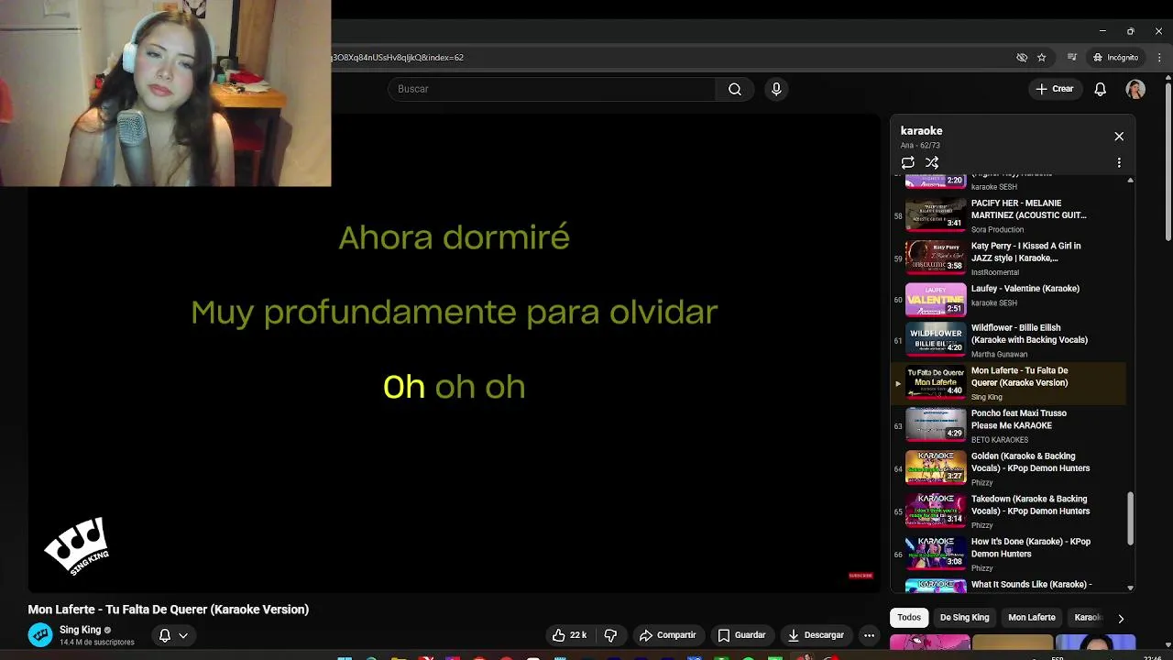1173x660 pixels.
Task: Click the playlist scrollbar up arrow
Action: [x=1130, y=180]
